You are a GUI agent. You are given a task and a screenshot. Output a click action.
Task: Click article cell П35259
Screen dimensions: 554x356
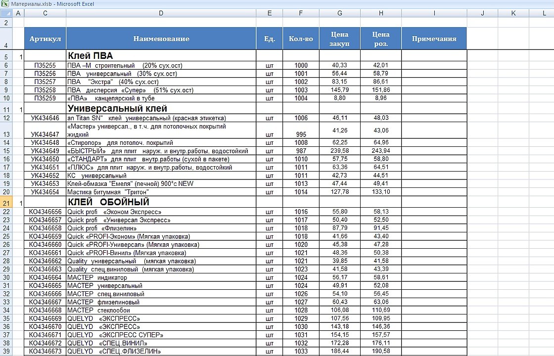pyautogui.click(x=45, y=98)
